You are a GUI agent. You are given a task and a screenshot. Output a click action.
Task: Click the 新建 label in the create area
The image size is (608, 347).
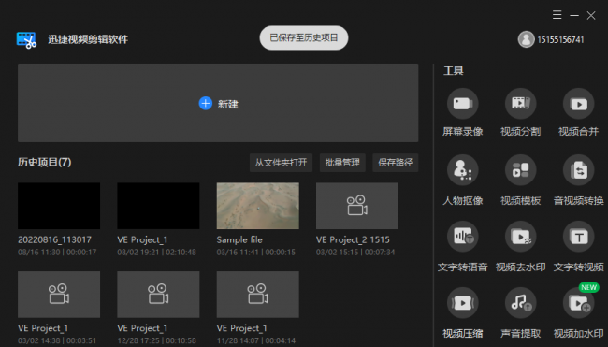pos(228,104)
